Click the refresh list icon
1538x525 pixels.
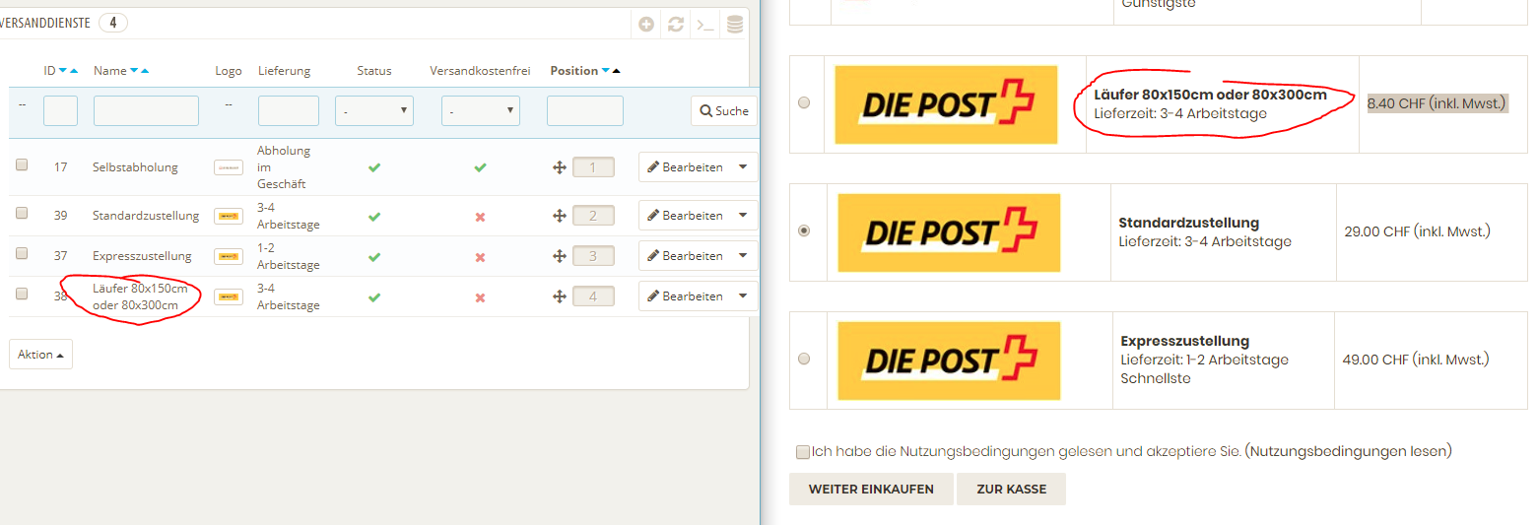coord(676,25)
